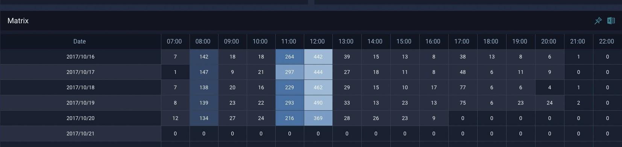Click the 17:00 column header
The height and width of the screenshot is (147, 622).
click(462, 41)
